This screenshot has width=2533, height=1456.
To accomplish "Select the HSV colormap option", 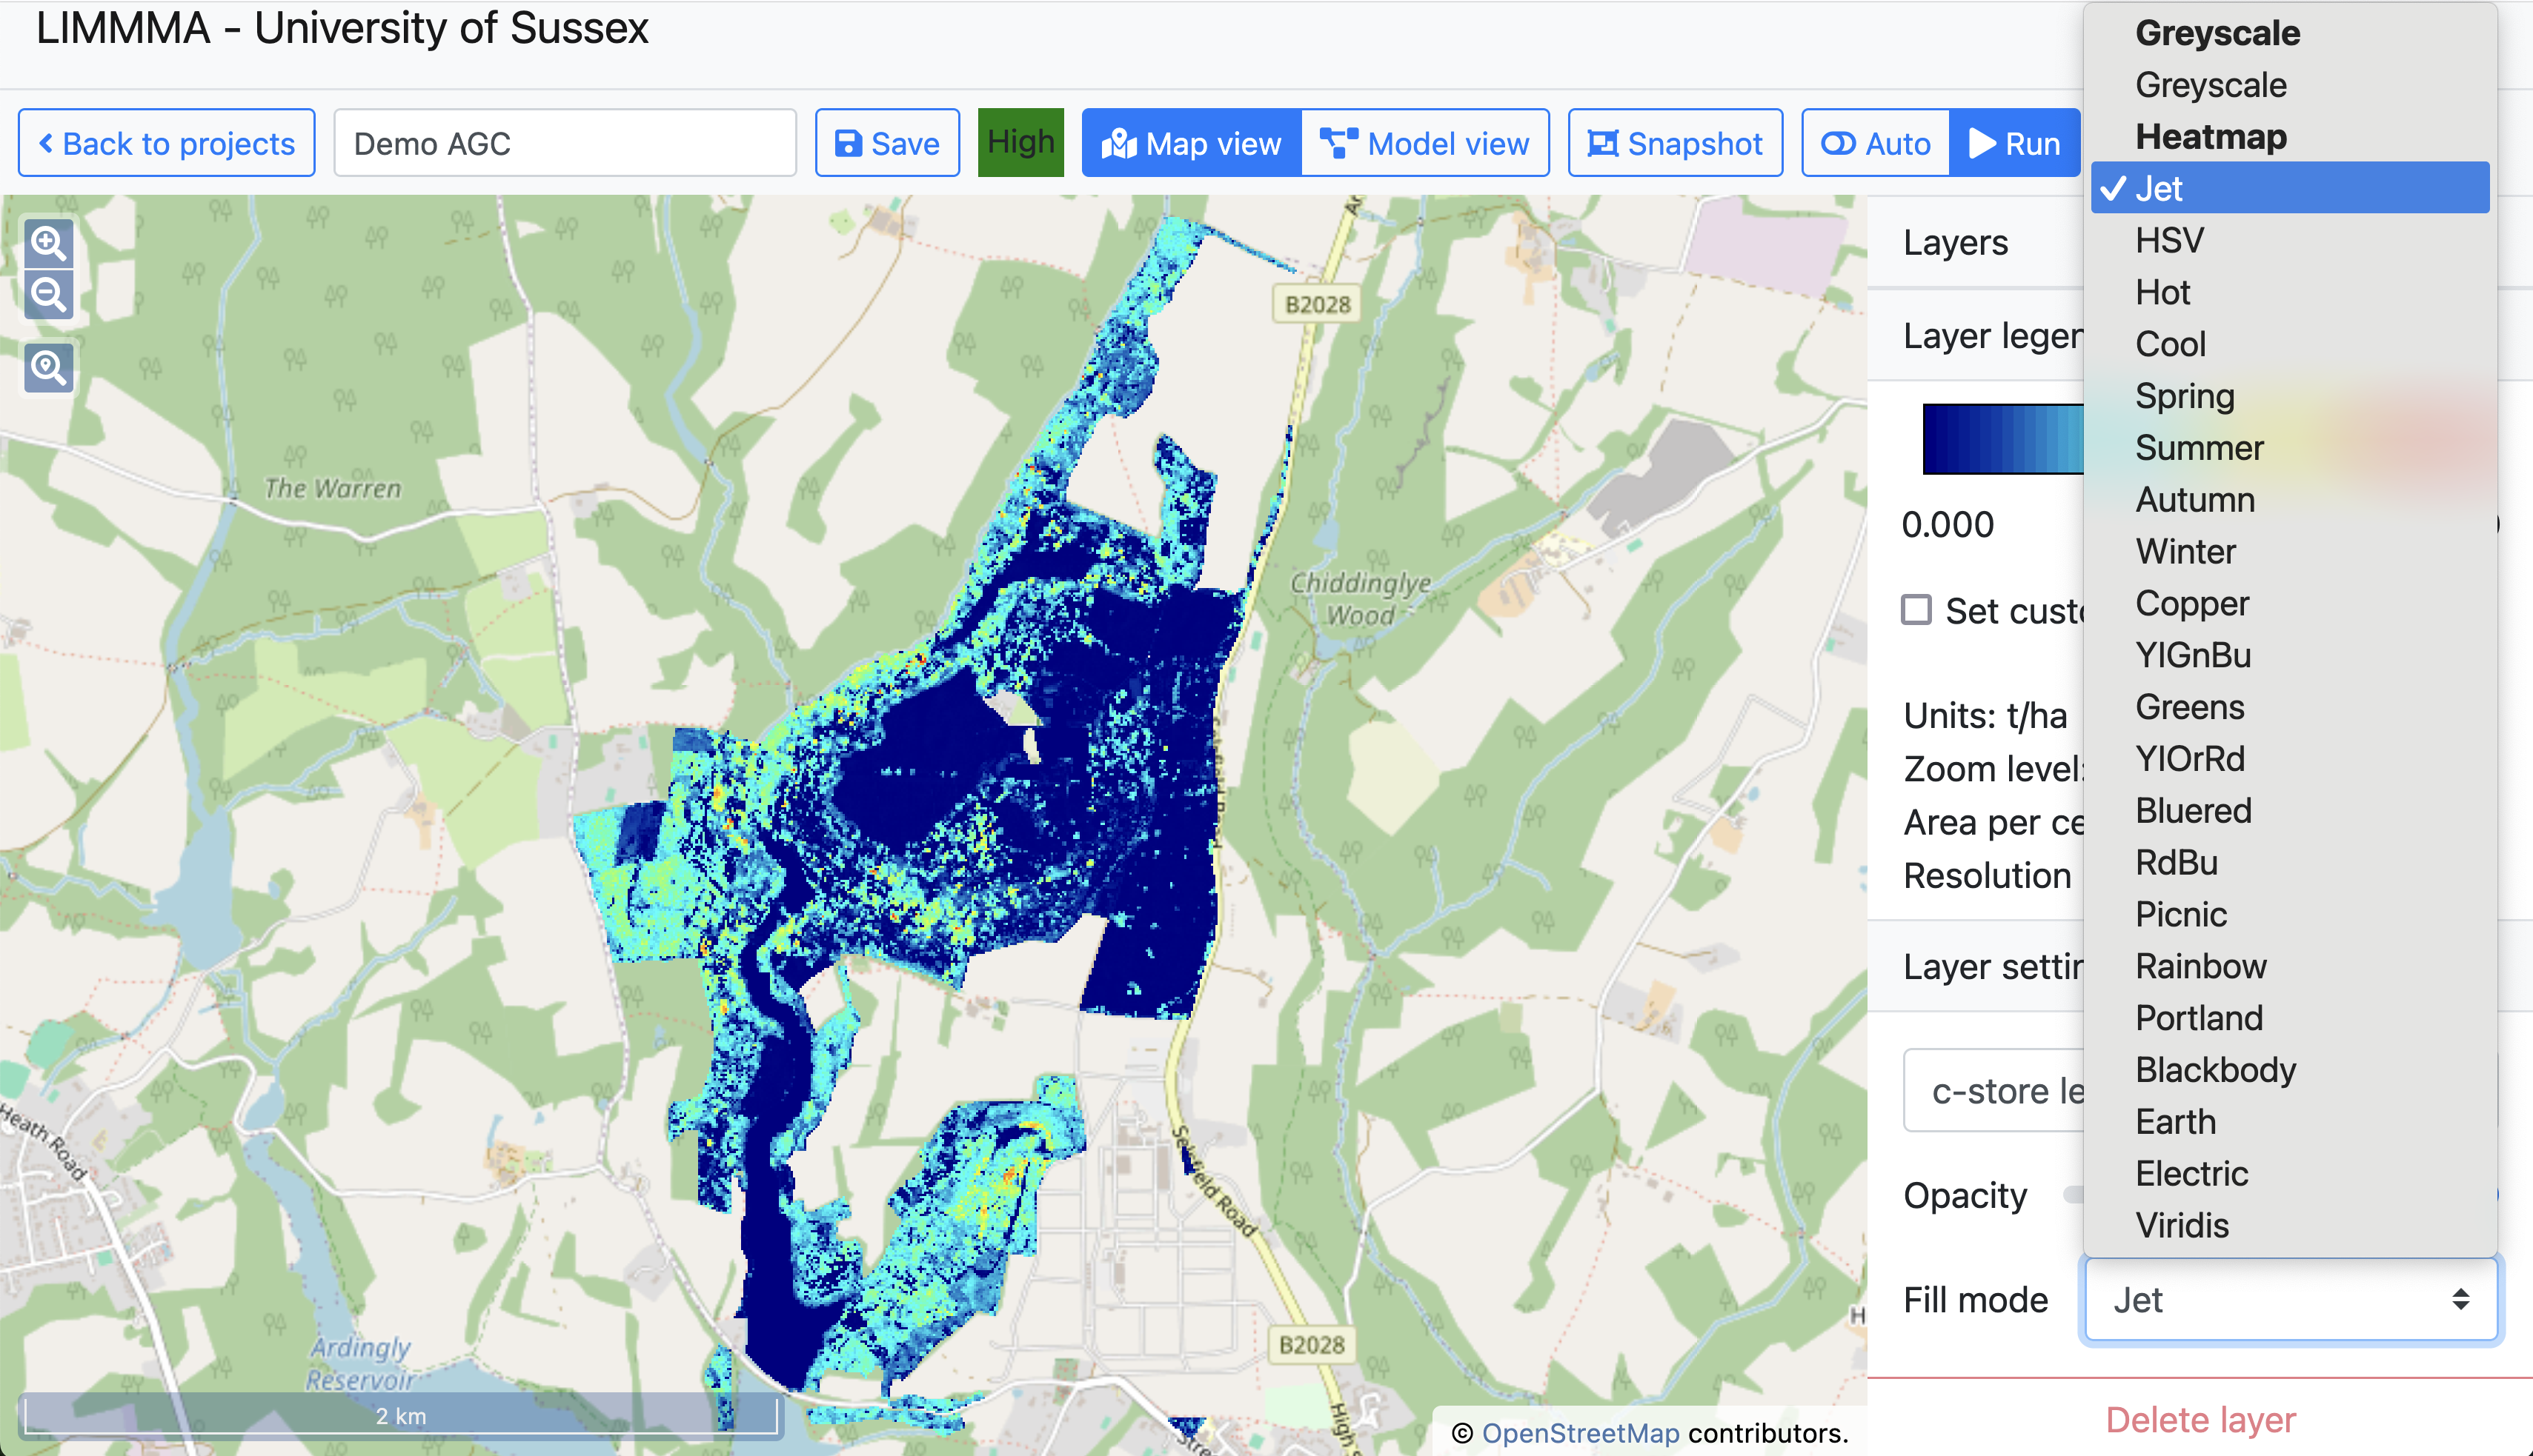I will (x=2169, y=241).
